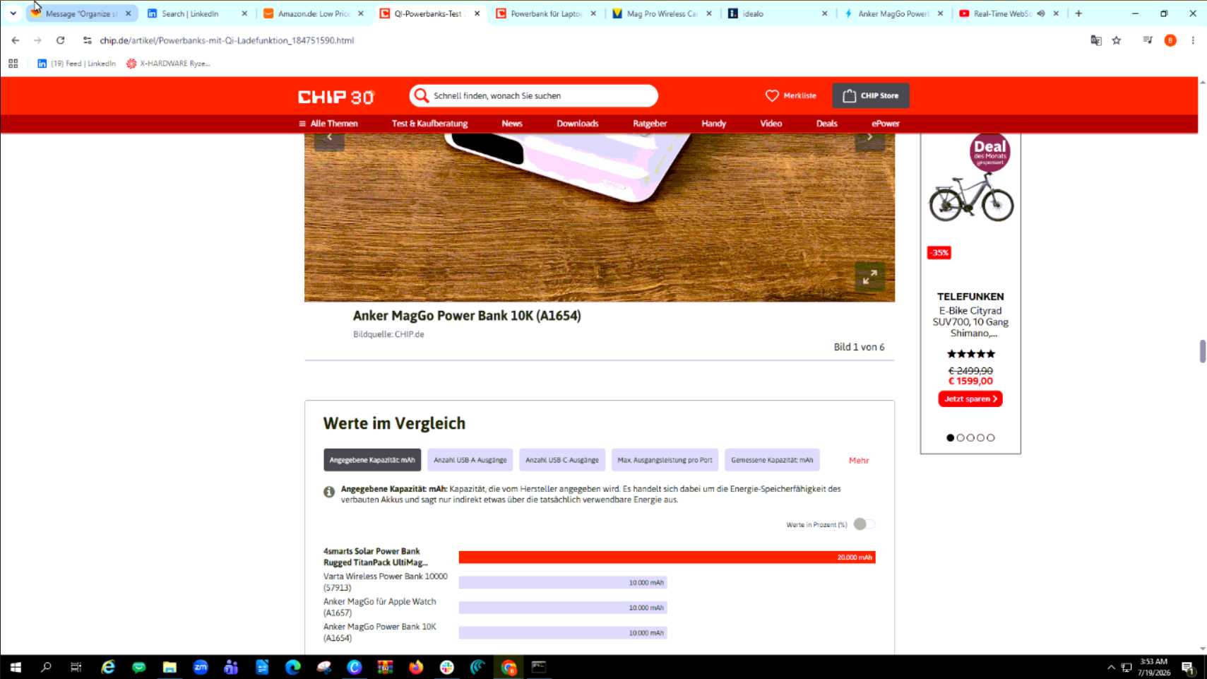Screen dimensions: 1207x679
Task: Open the Ratgeber menu item
Action: point(650,124)
